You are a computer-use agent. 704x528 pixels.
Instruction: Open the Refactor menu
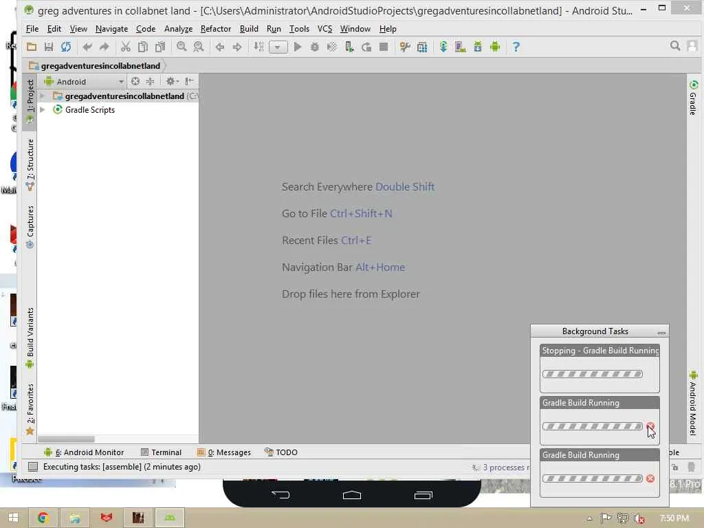[215, 29]
